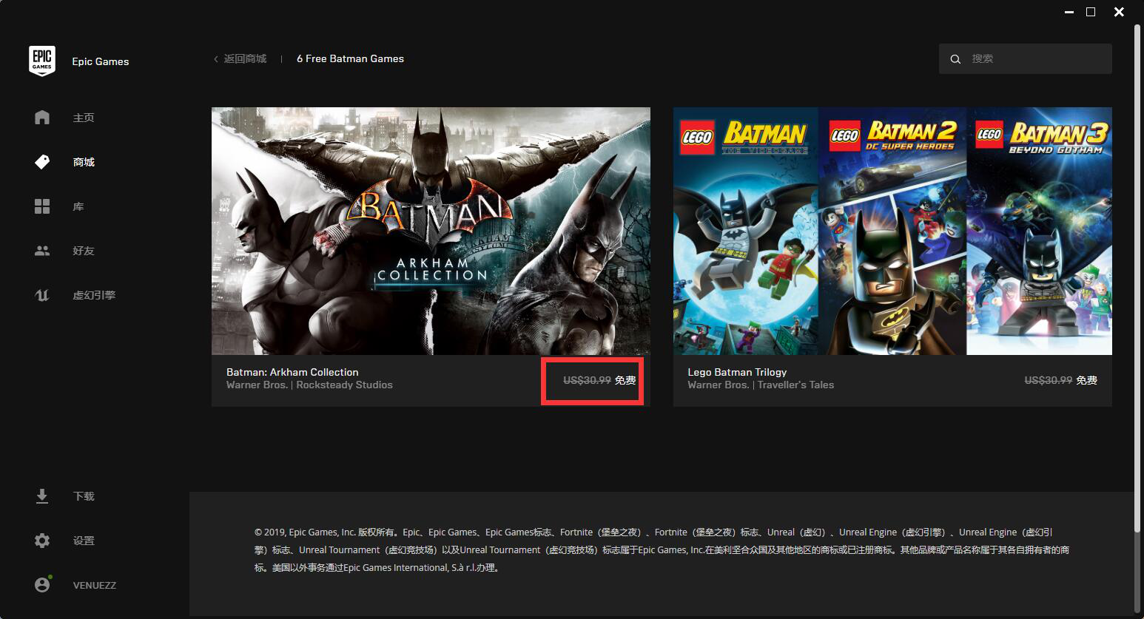
Task: Open the 虚幻引擎 Unreal Engine icon
Action: pos(42,295)
